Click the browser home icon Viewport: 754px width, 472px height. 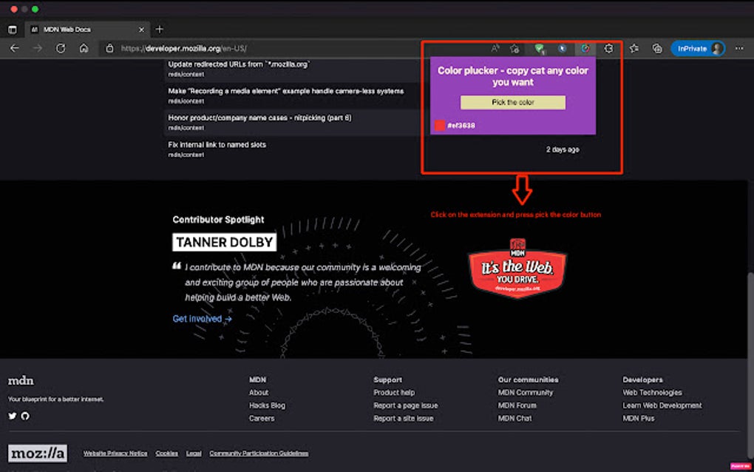click(x=84, y=47)
